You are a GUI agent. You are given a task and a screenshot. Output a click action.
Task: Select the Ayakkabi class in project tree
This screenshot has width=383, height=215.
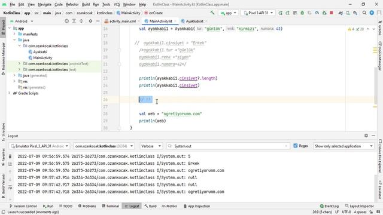click(x=37, y=52)
